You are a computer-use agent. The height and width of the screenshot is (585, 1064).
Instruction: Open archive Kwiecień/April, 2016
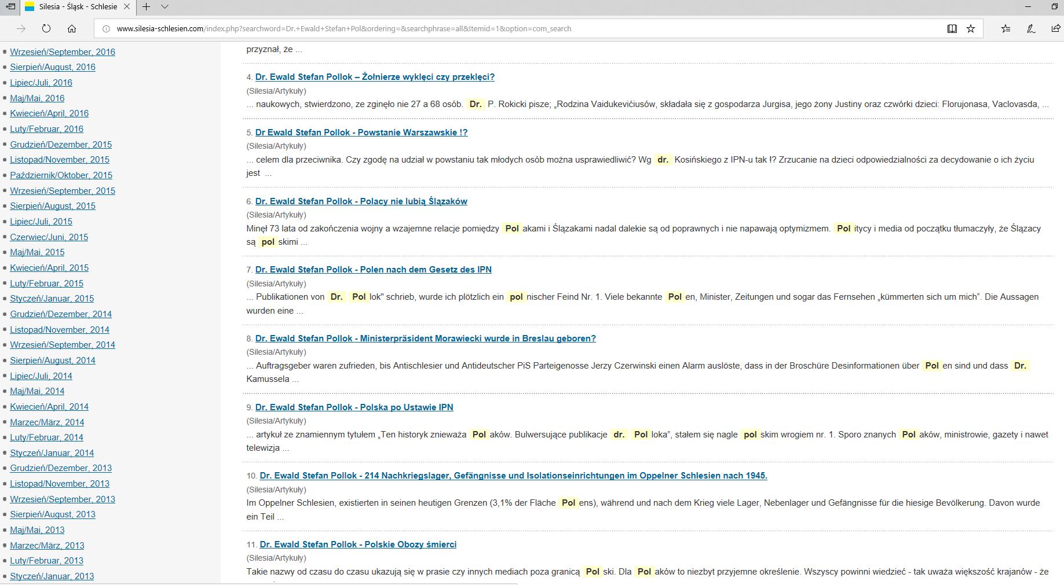tap(49, 113)
